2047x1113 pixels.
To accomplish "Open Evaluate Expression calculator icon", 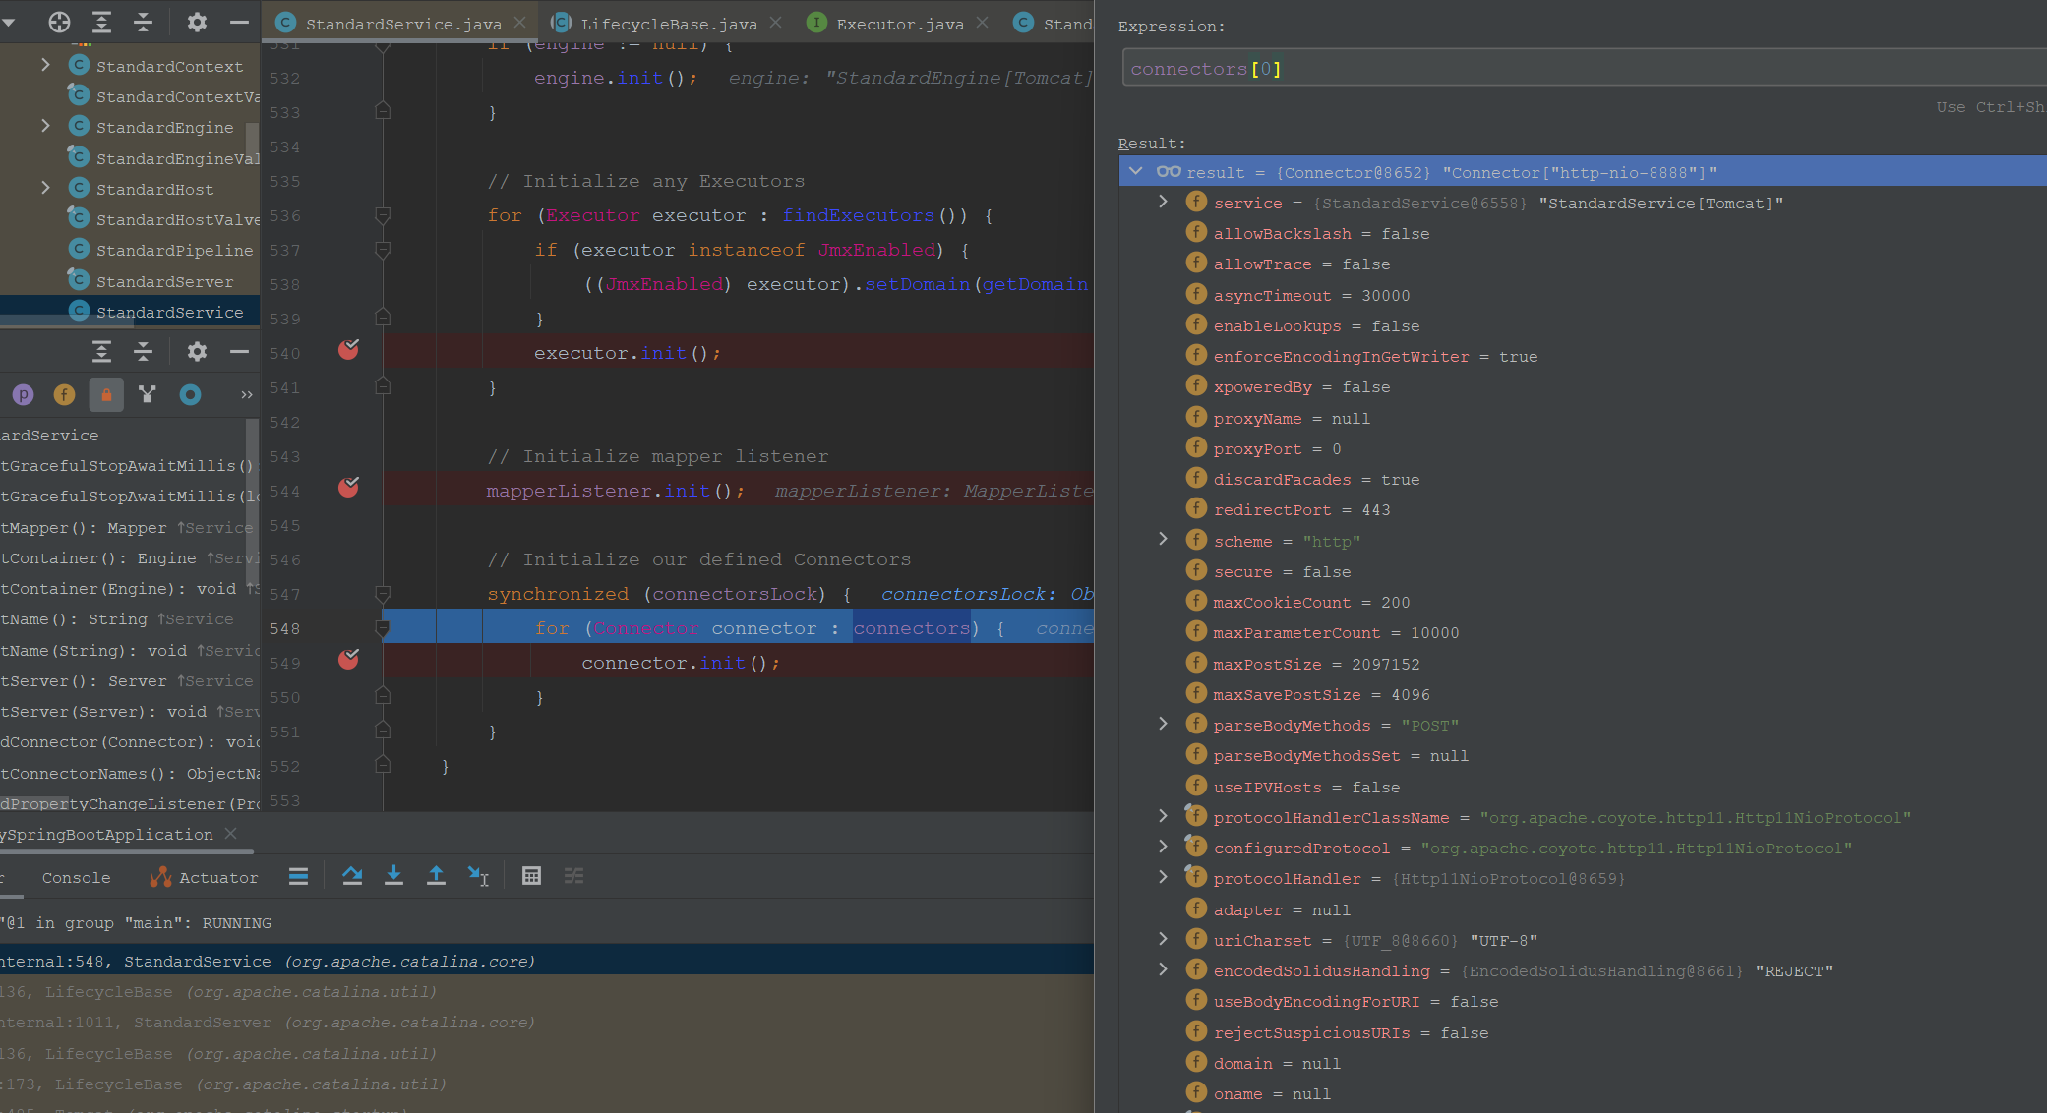I will click(531, 876).
